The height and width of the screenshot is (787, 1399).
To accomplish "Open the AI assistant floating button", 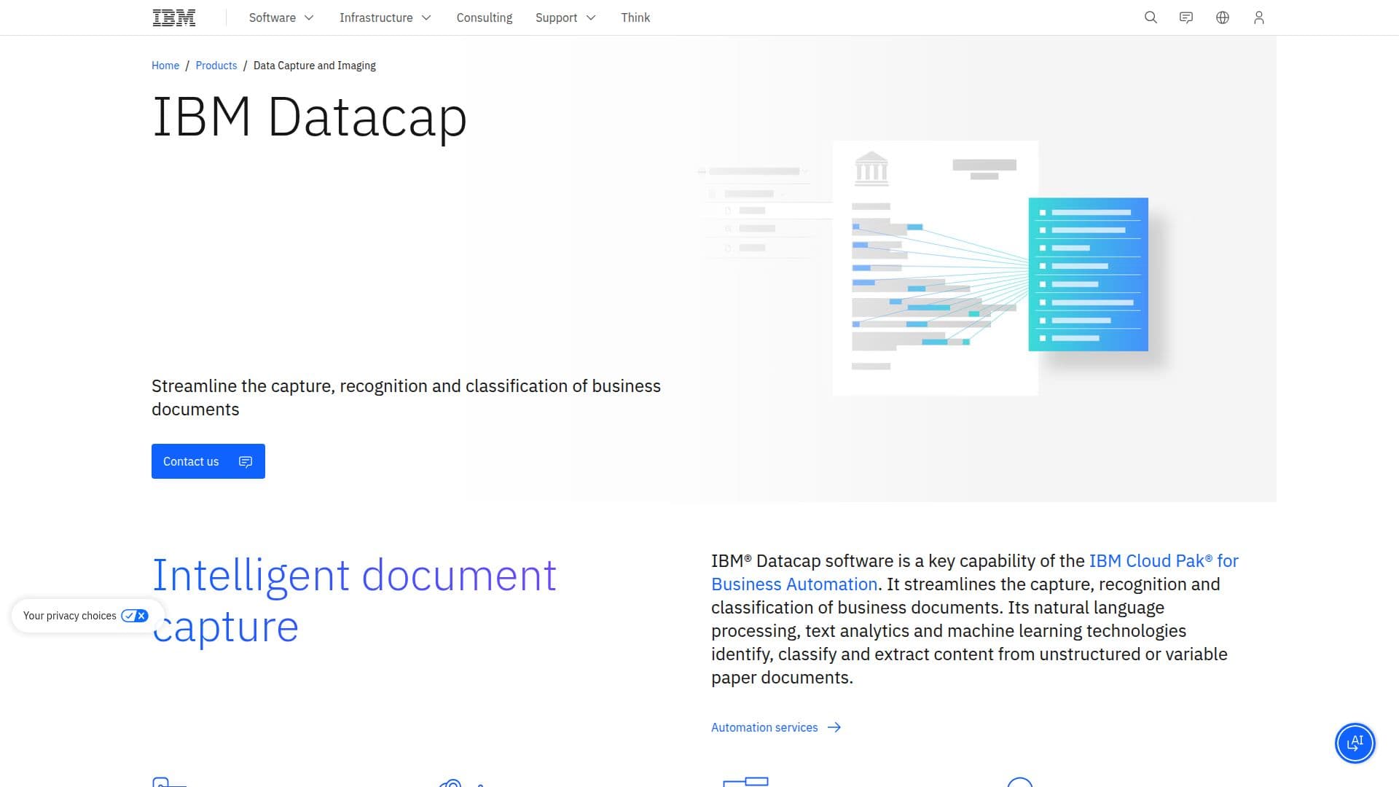I will (1355, 743).
